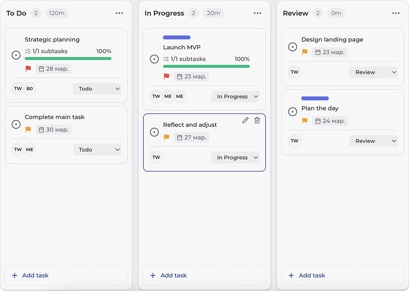Click the orange flag on Design landing page

tap(305, 52)
